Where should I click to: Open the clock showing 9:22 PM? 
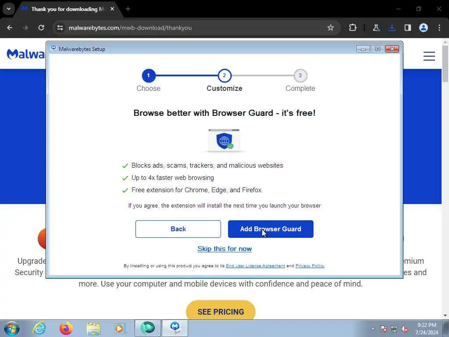(427, 329)
